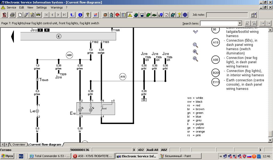Screen dimensions: 273x160
Task: Switch to the Overview tab
Action: click(x=19, y=145)
